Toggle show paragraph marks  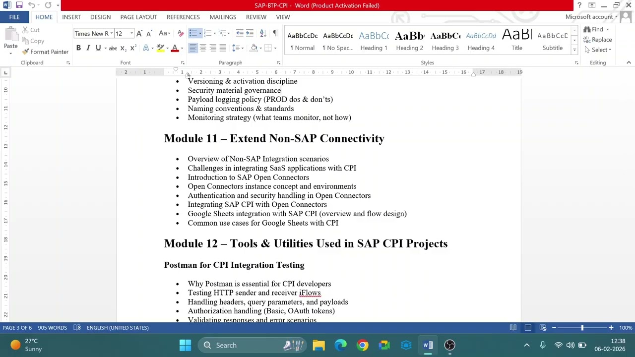275,33
